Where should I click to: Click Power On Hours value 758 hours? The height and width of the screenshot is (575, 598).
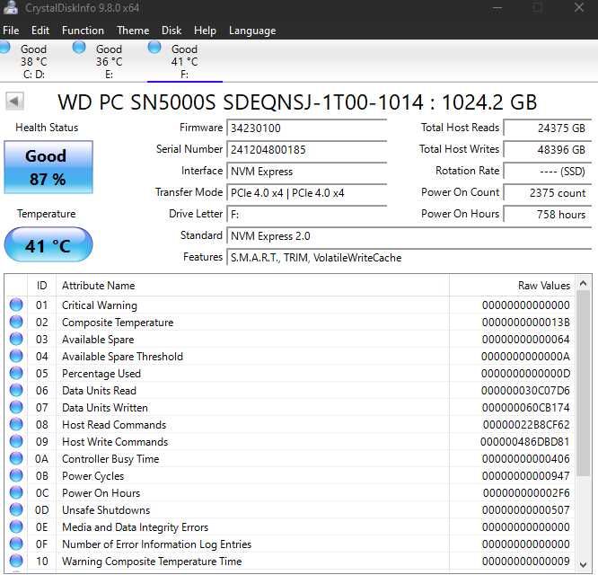pos(547,215)
